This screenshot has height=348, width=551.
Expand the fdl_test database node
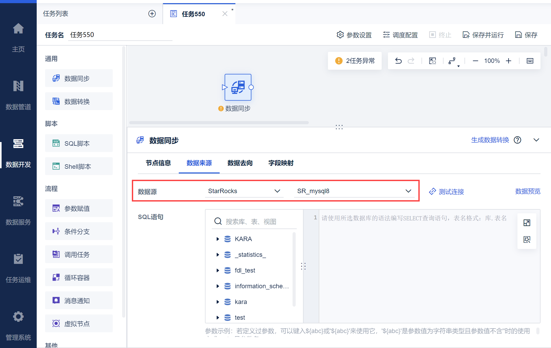coord(218,270)
